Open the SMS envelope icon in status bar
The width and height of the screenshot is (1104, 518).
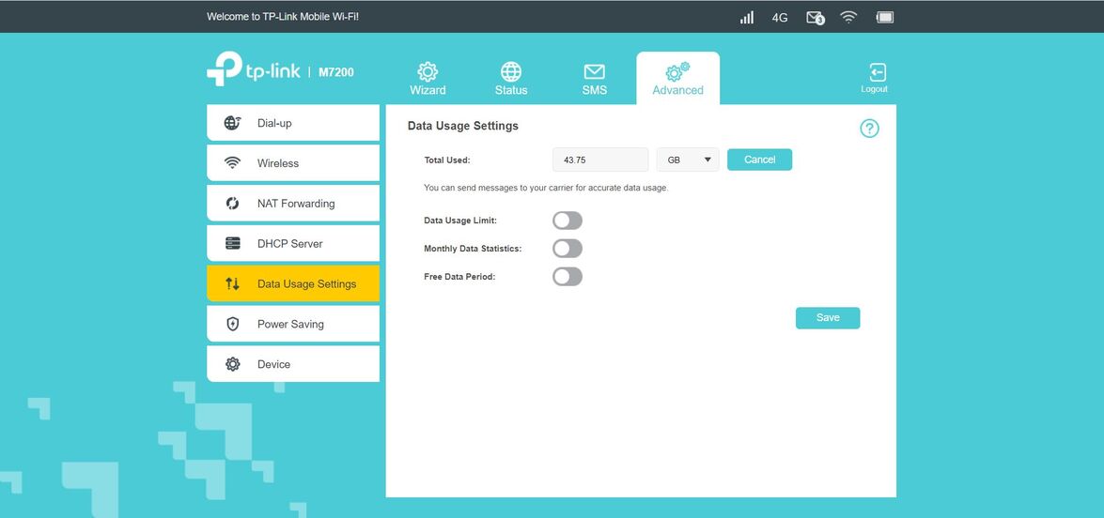coord(815,17)
